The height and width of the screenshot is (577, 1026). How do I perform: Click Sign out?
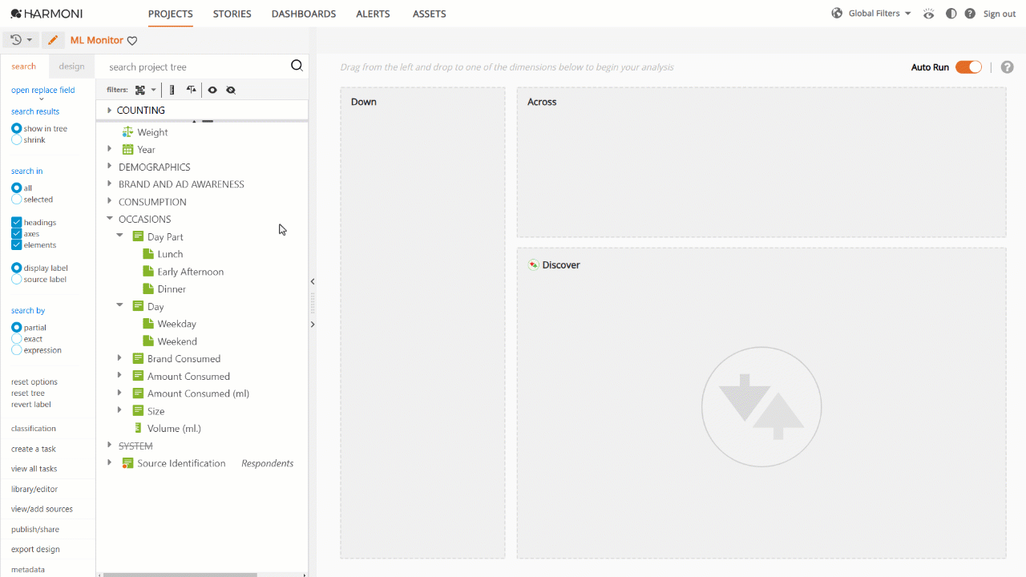tap(1000, 14)
